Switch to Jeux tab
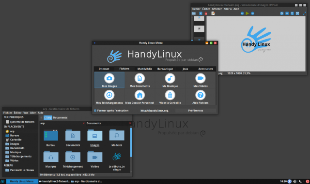The height and width of the screenshot is (184, 310). pyautogui.click(x=185, y=69)
